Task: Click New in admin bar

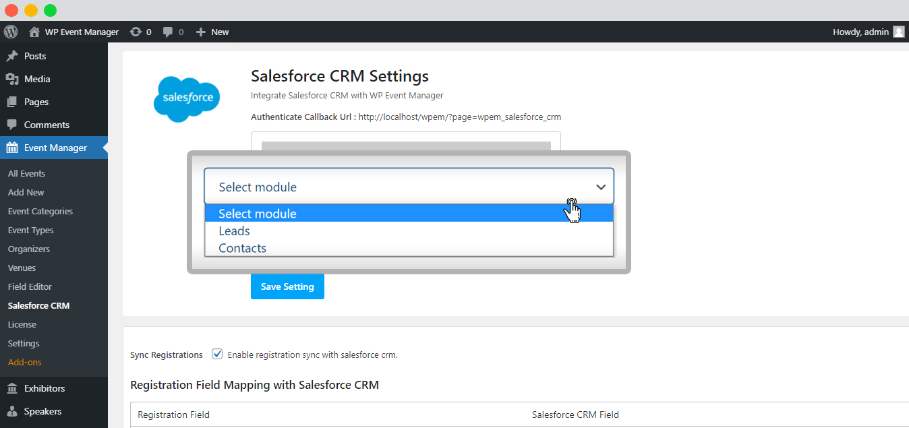Action: click(x=220, y=32)
